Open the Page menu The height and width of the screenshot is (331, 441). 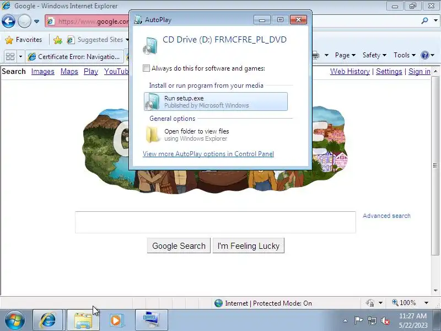345,55
